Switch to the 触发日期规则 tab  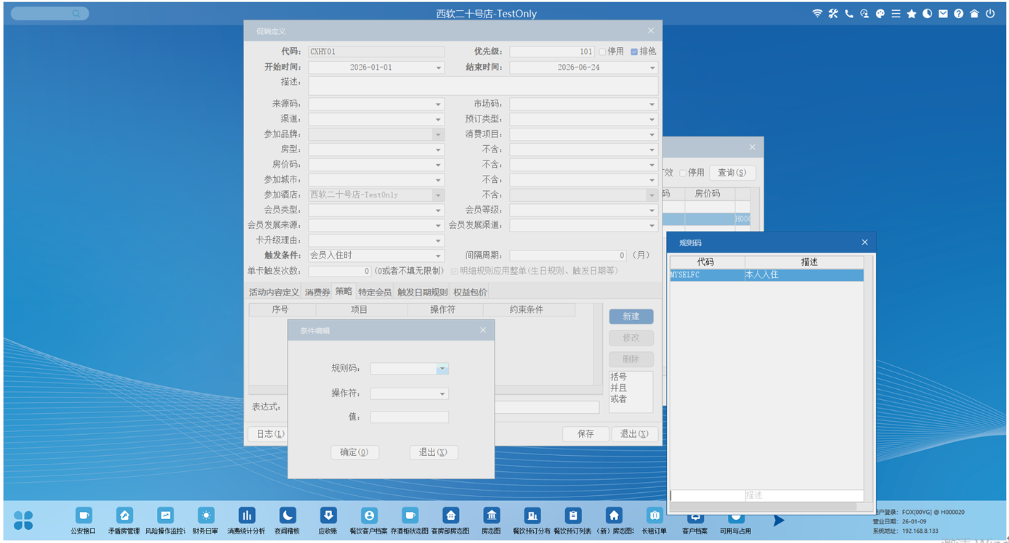click(422, 292)
